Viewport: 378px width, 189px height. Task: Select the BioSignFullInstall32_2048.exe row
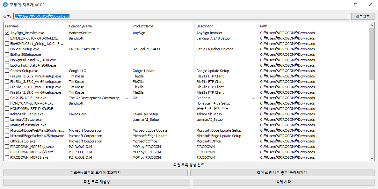(163, 60)
